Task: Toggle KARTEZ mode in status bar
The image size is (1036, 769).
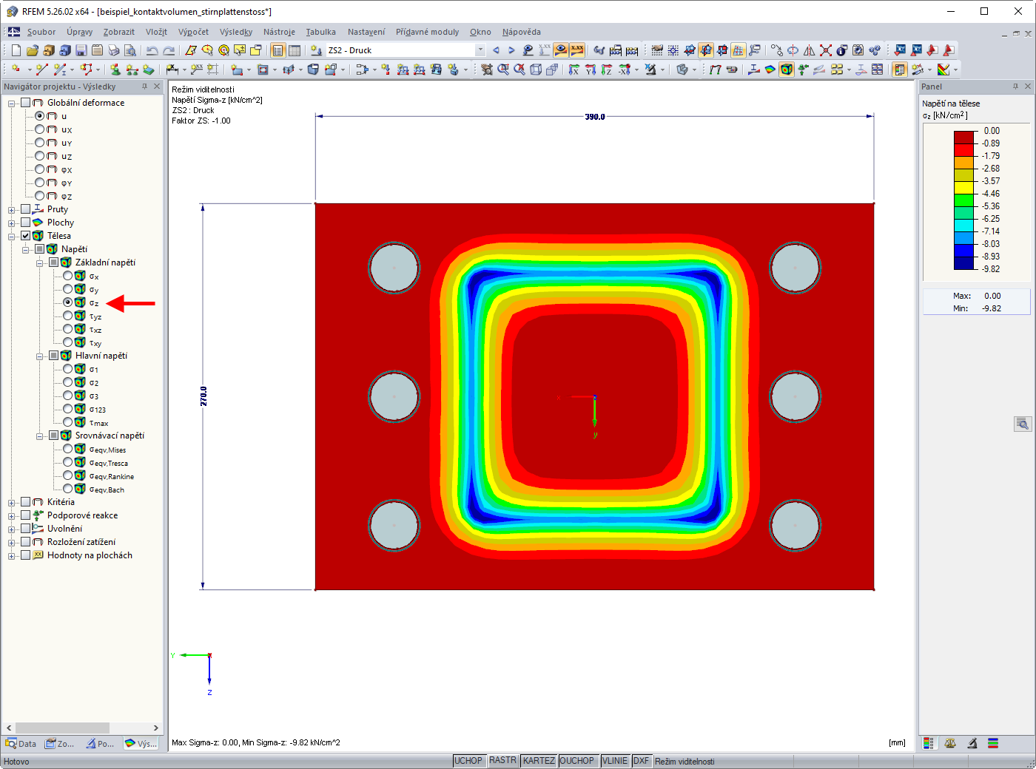Action: (539, 761)
